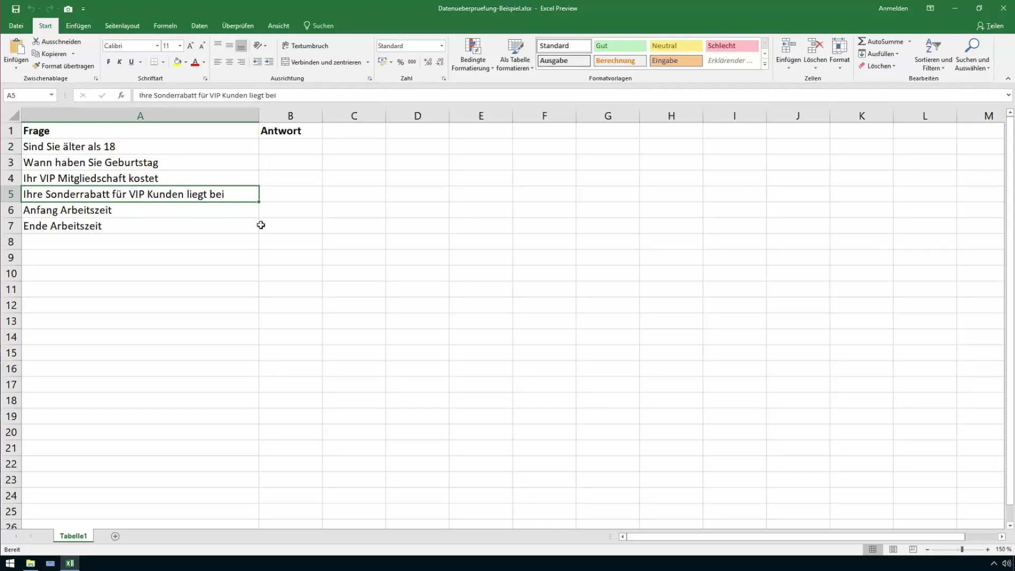
Task: Toggle Textumbruch wrap text
Action: click(305, 45)
